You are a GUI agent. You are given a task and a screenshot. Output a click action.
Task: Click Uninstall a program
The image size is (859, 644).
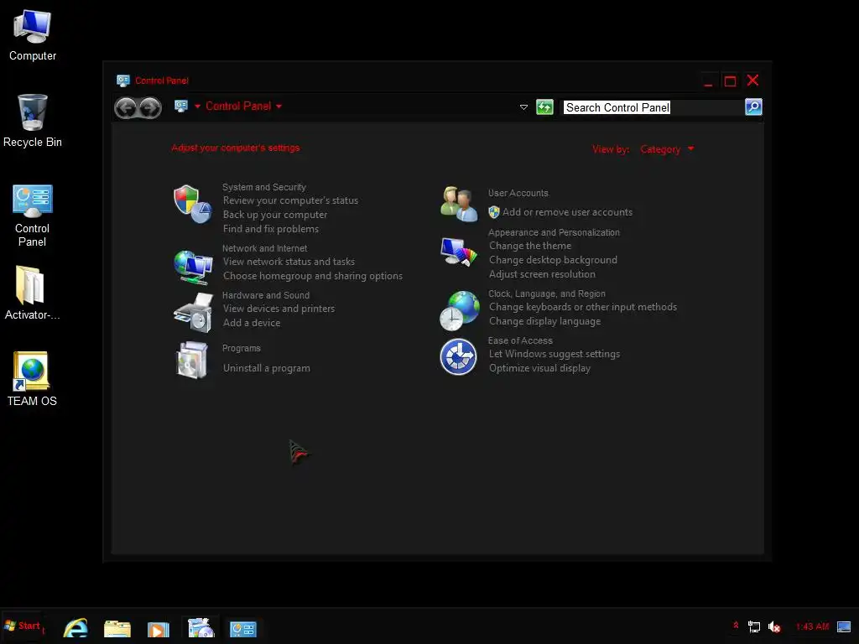tap(266, 369)
